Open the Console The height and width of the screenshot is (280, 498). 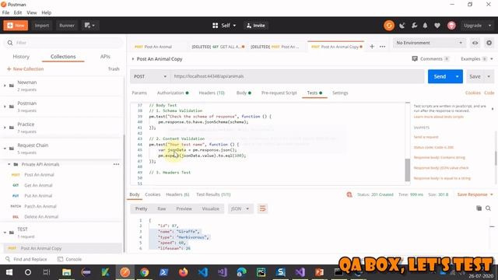point(69,259)
